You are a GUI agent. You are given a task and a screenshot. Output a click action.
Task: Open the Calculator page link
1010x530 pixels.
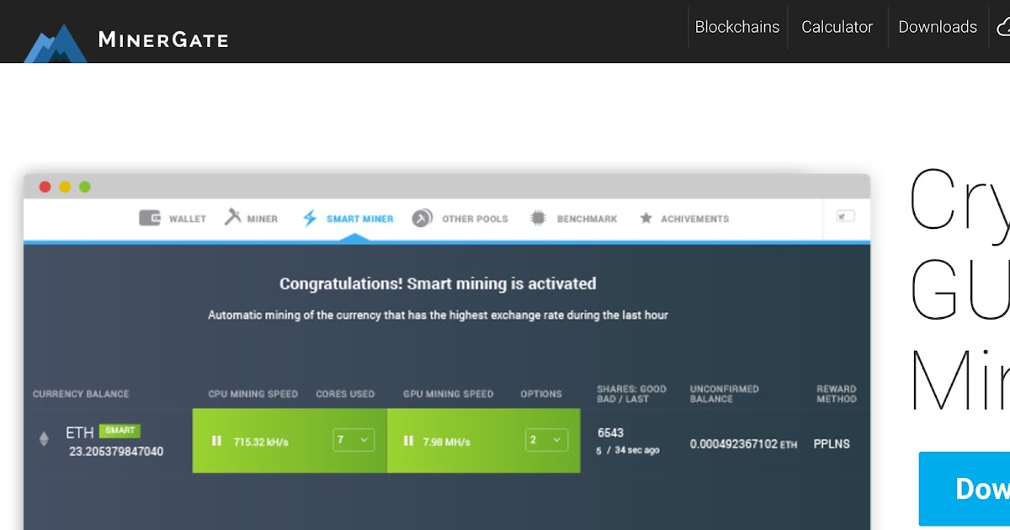point(837,27)
